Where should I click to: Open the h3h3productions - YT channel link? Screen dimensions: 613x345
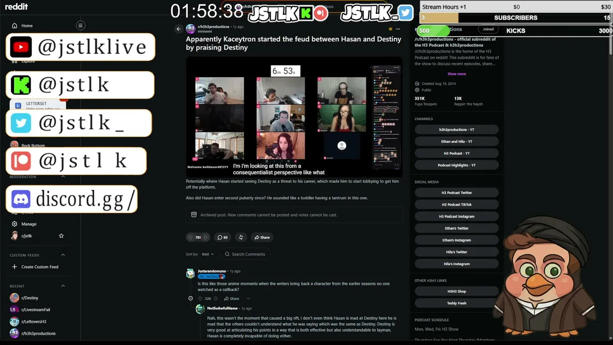[x=456, y=129]
